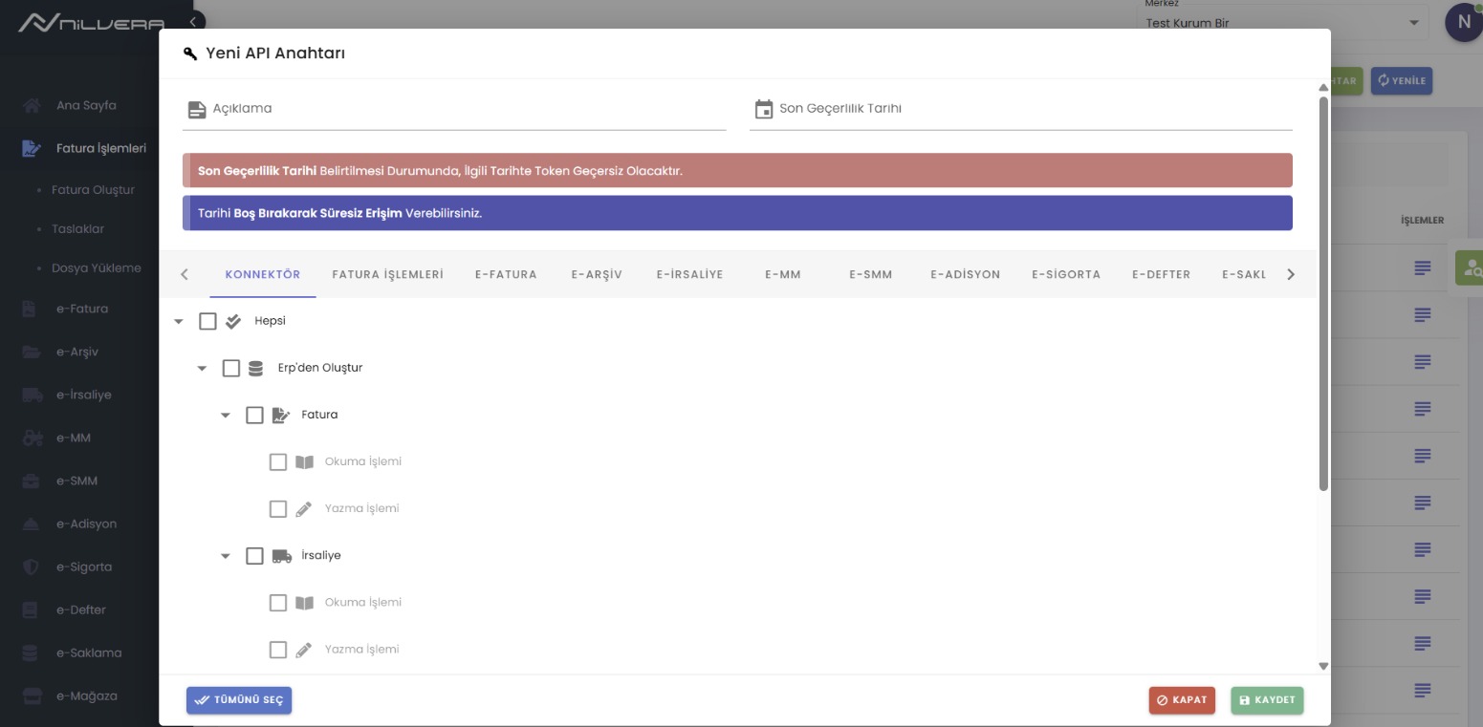
Task: Click the dialog's vertical scrollbar
Action: (1323, 287)
